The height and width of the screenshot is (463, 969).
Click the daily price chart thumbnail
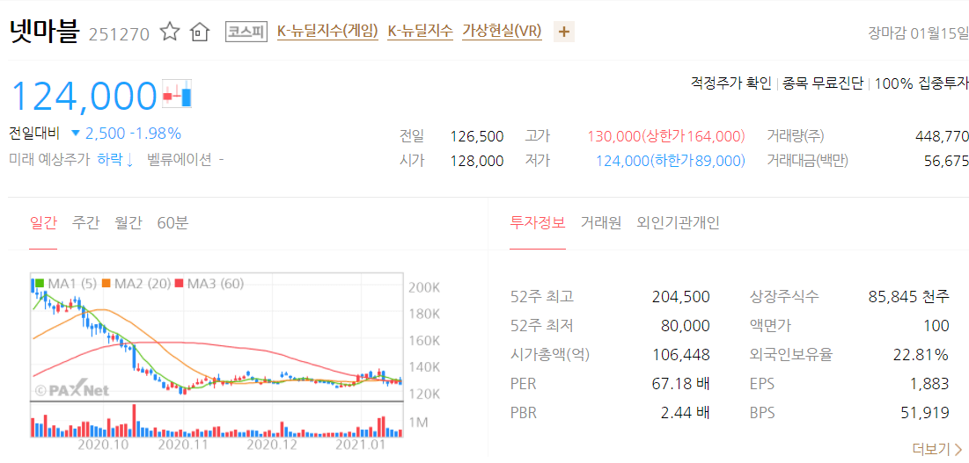point(217,336)
